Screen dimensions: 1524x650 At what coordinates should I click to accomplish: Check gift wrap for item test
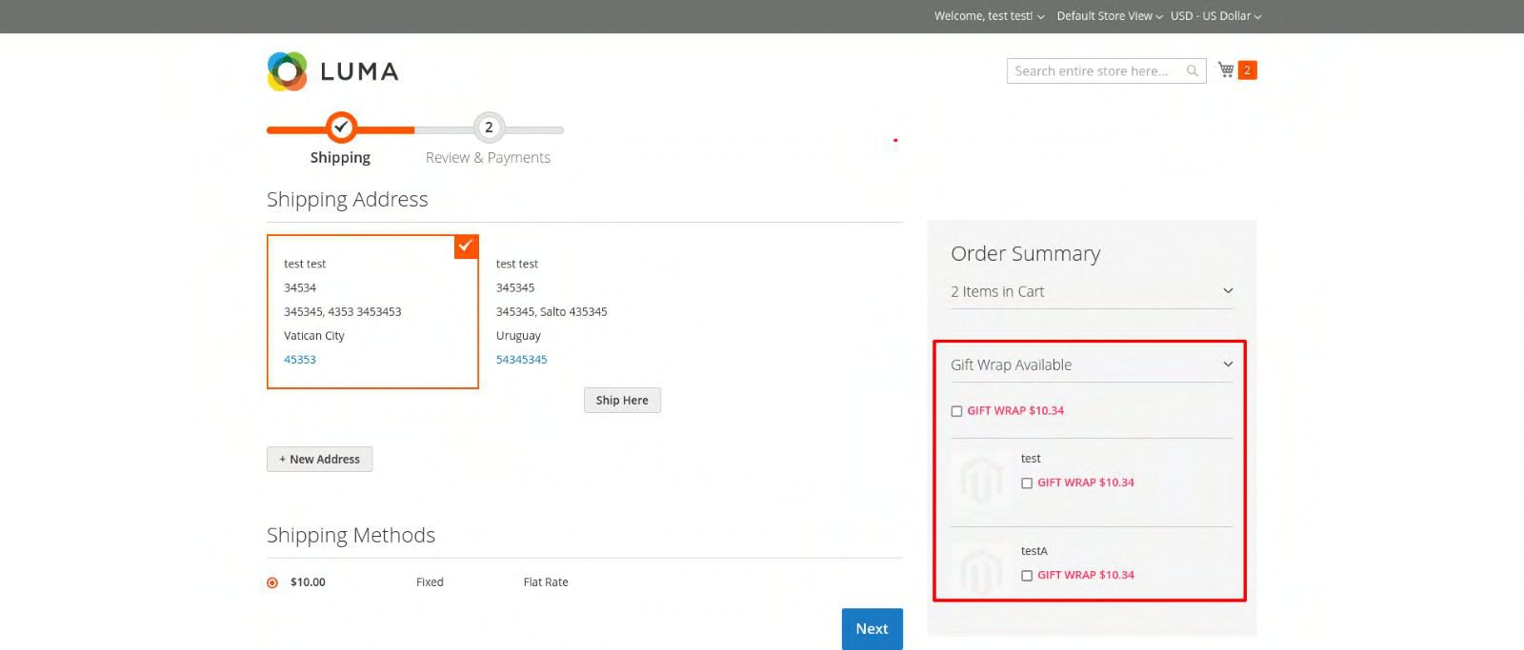tap(1027, 483)
